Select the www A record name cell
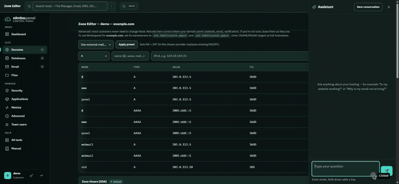399x184 pixels. pyautogui.click(x=84, y=88)
